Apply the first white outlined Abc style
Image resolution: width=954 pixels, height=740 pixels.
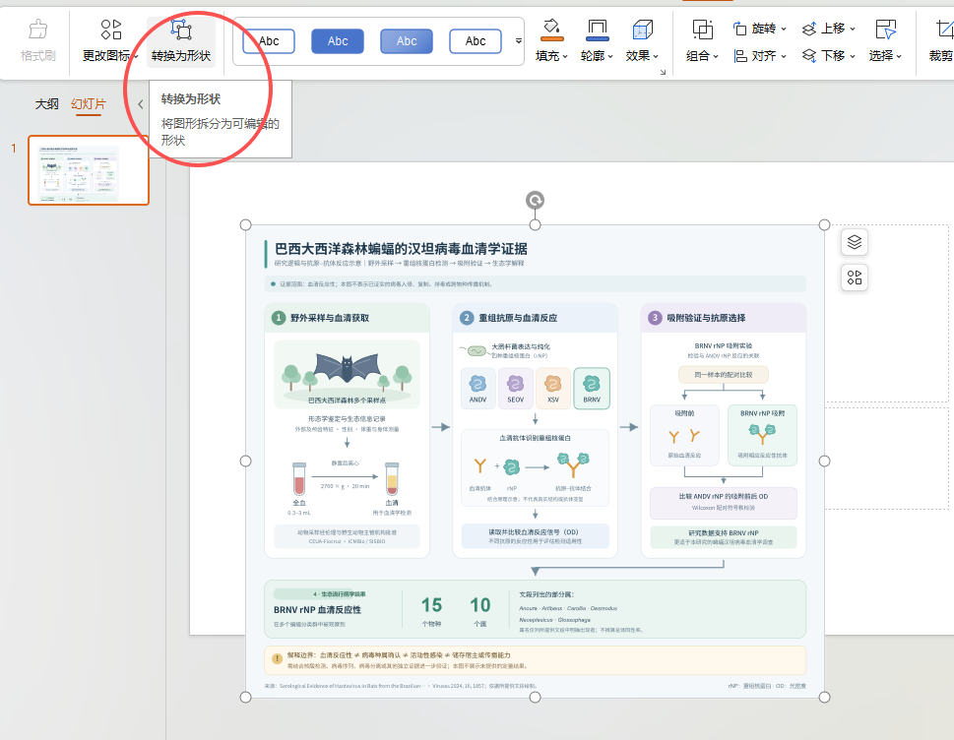(269, 41)
